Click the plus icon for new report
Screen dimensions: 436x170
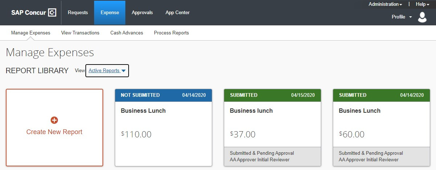click(54, 120)
